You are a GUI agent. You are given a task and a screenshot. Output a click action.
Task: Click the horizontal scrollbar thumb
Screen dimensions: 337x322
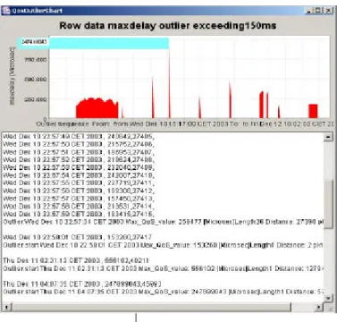pyautogui.click(x=151, y=307)
